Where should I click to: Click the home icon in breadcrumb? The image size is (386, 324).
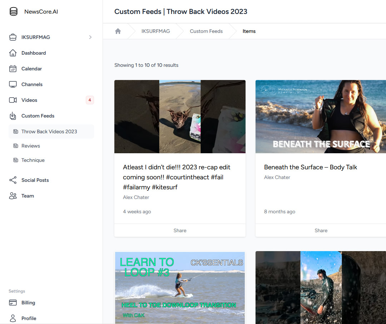pyautogui.click(x=118, y=31)
